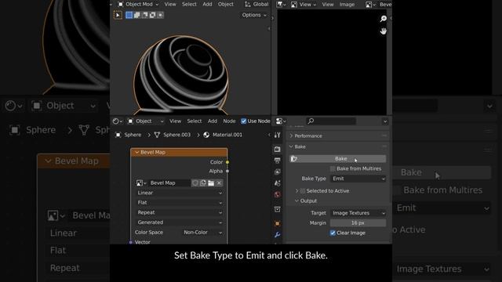
Task: Toggle the Clear Image checkbox
Action: pos(333,233)
